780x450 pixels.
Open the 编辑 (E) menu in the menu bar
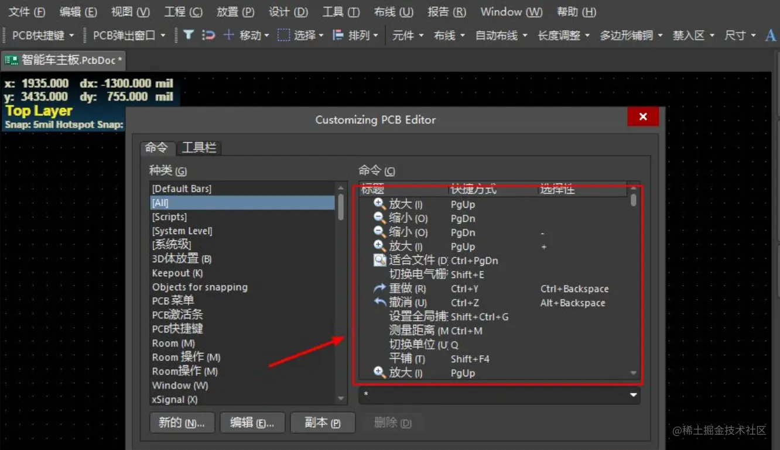pyautogui.click(x=78, y=12)
